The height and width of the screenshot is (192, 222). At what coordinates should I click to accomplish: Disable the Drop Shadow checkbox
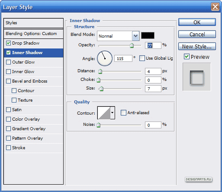pos(8,43)
